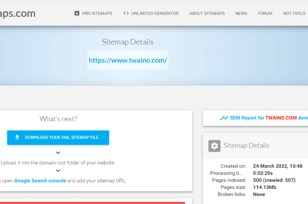The image size is (308, 204).
Task: Select the upload into domain root folder text
Action: (x=58, y=163)
